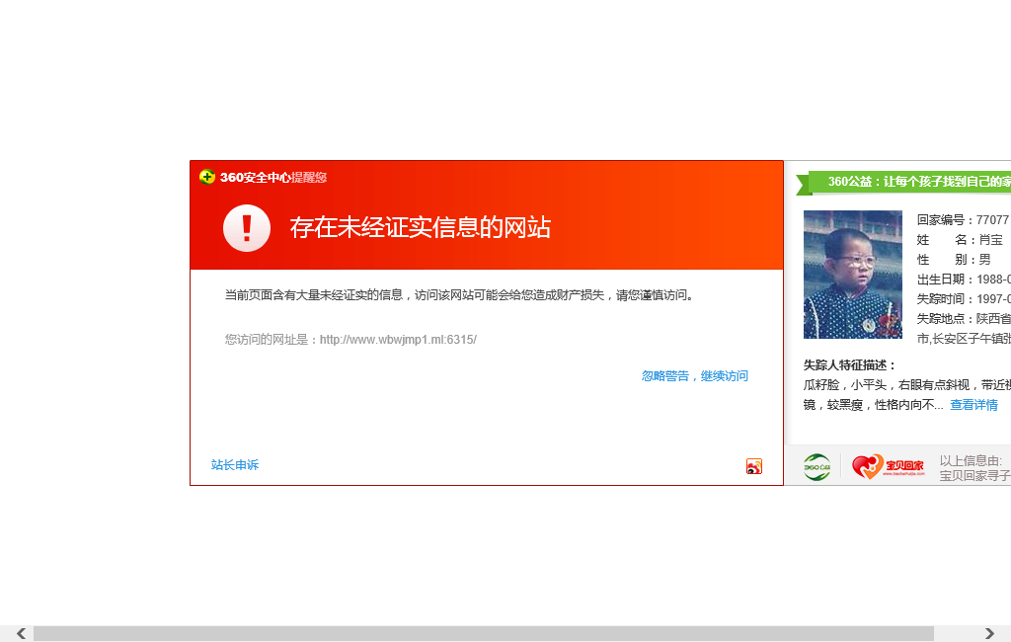Click the visited URL text http://www.wbwjmp1.ml:6315/

pyautogui.click(x=398, y=340)
